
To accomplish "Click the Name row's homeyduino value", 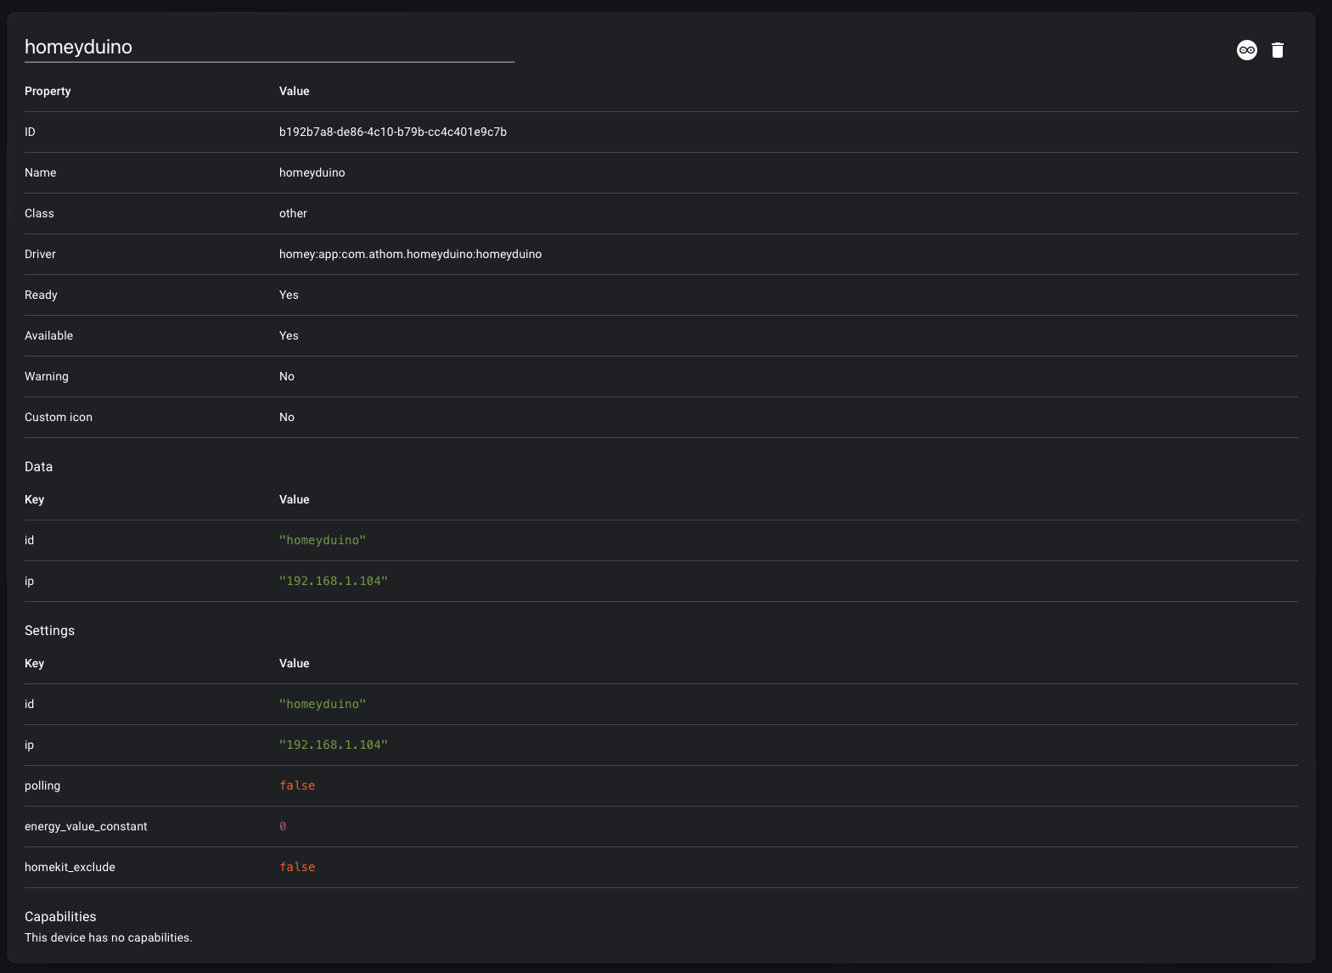I will (x=312, y=172).
